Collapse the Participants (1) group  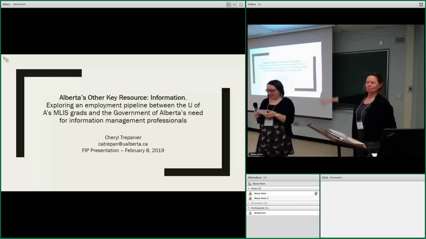tap(248, 208)
